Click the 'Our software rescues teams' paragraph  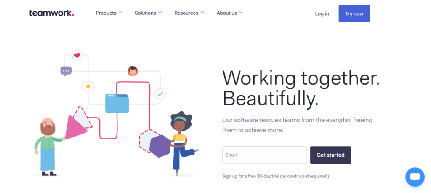(298, 125)
